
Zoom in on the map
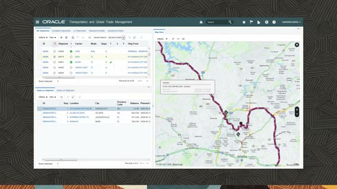(297, 110)
